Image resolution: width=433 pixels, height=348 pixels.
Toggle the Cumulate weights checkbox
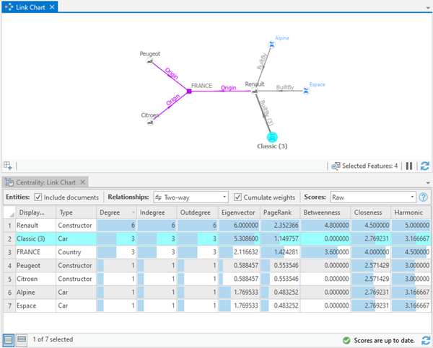(238, 197)
